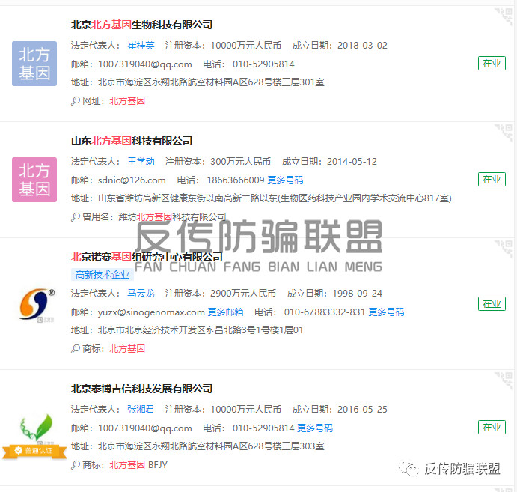Select founding date 2014-05-12
517x492 pixels.
[352, 162]
